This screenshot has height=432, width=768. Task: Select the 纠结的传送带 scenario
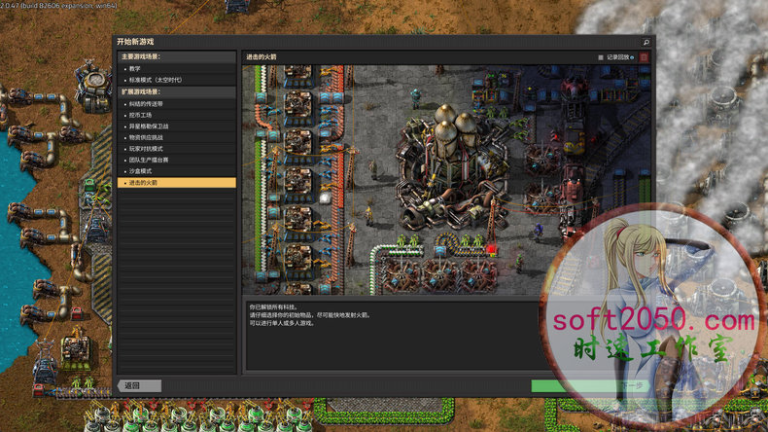(146, 103)
